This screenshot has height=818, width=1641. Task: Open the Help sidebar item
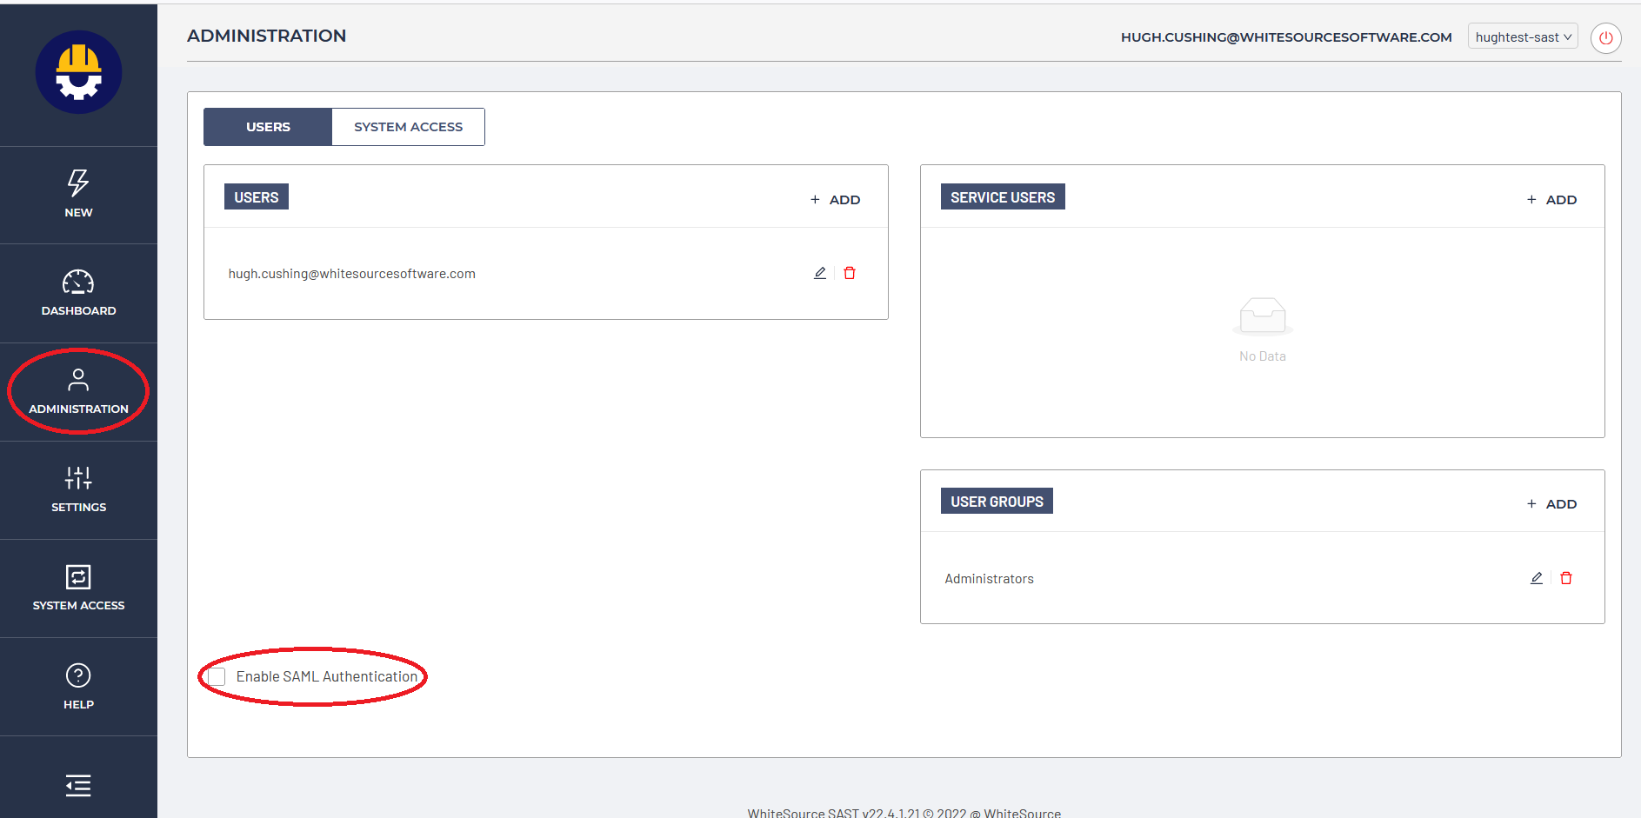(78, 686)
